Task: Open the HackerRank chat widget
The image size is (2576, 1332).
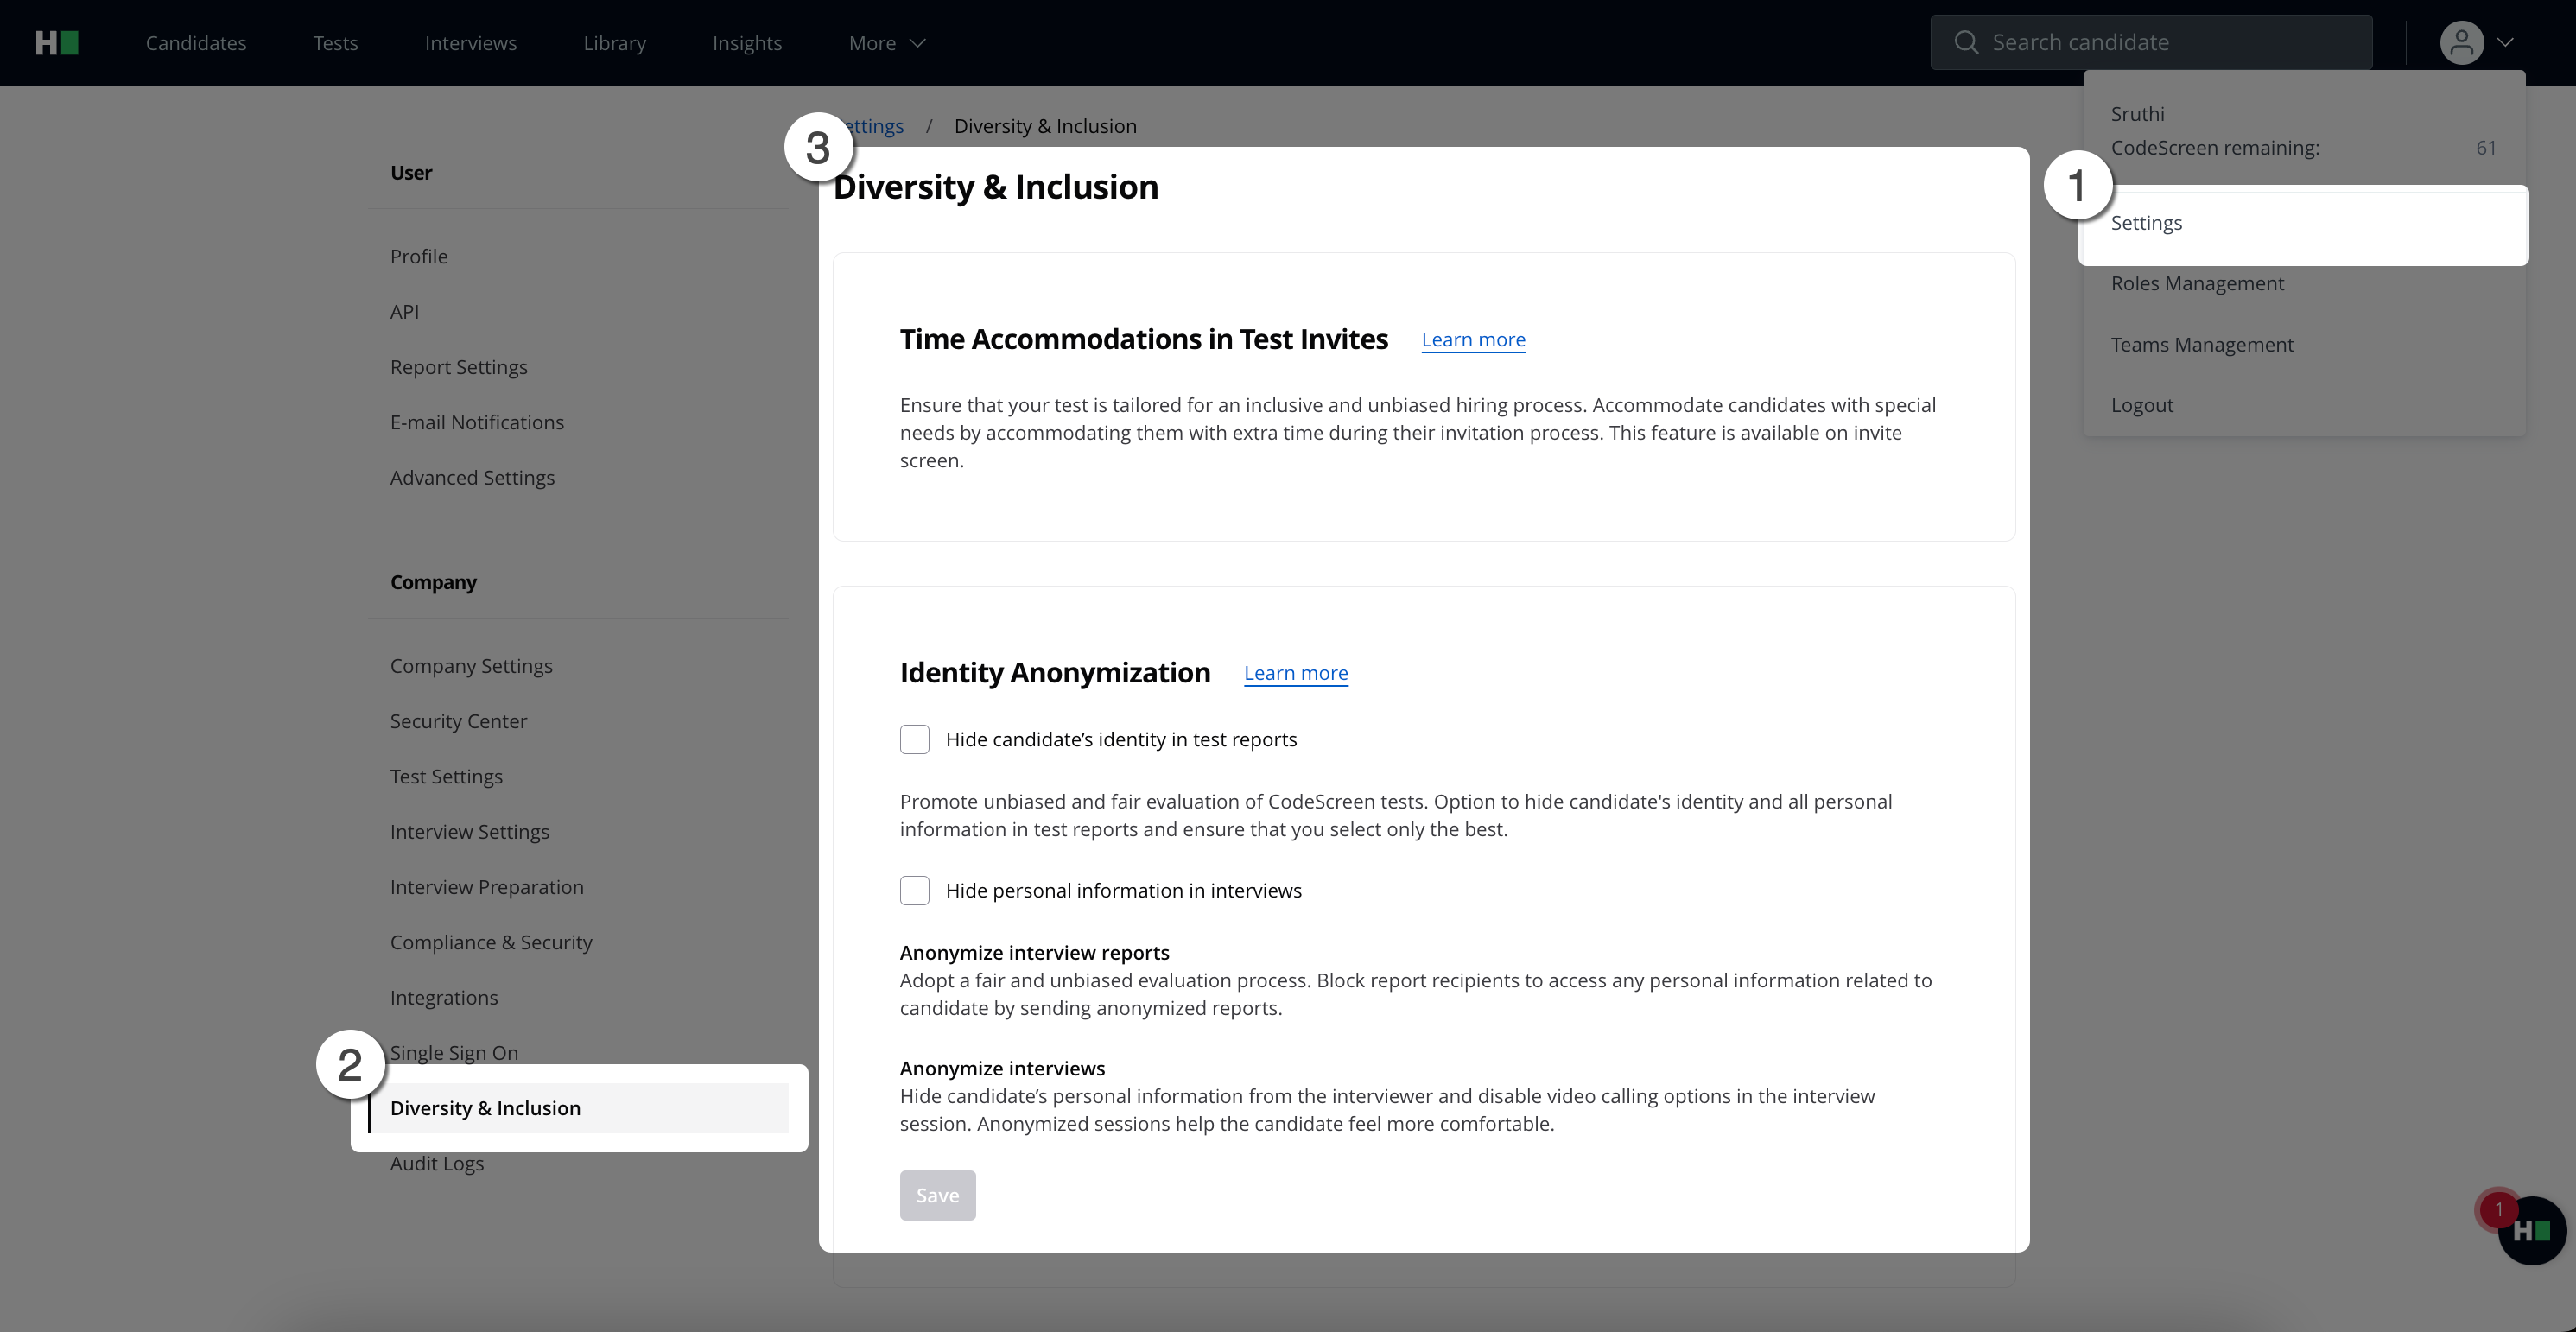Action: (x=2531, y=1231)
